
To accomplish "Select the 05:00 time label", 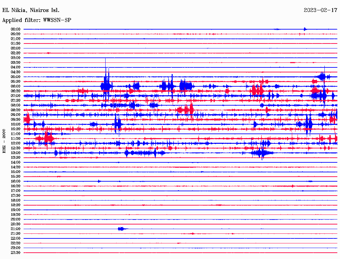I will click(x=16, y=77).
